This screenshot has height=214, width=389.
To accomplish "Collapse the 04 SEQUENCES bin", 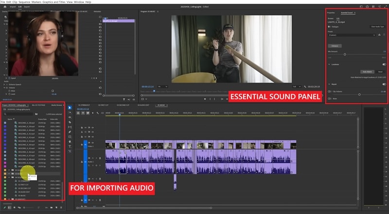I will [9, 177].
